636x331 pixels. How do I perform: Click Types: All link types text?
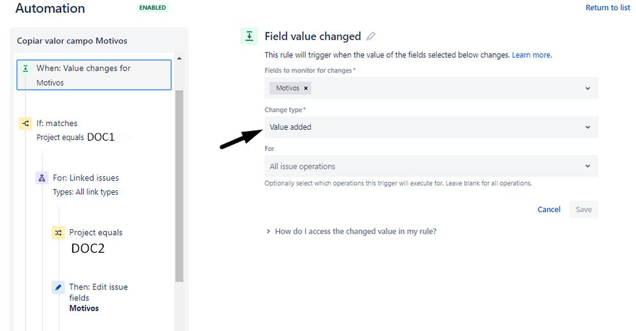click(x=85, y=192)
